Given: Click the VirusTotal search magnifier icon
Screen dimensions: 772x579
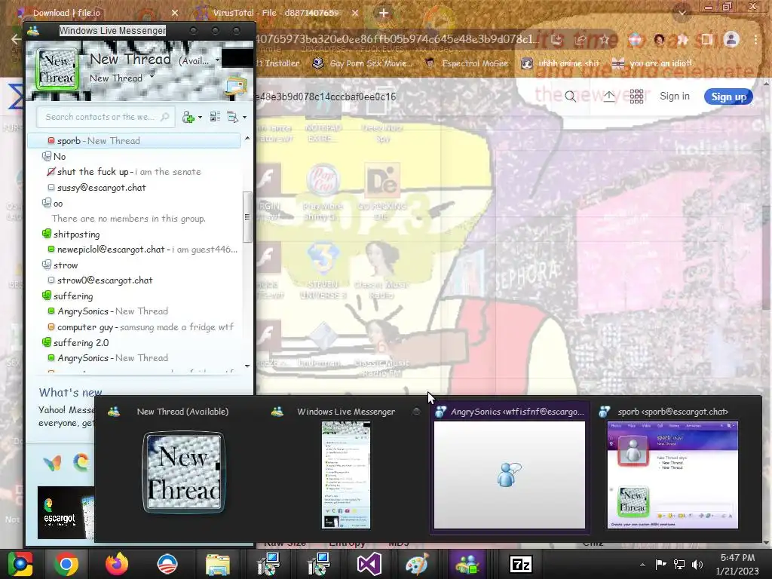Looking at the screenshot, I should pyautogui.click(x=570, y=96).
